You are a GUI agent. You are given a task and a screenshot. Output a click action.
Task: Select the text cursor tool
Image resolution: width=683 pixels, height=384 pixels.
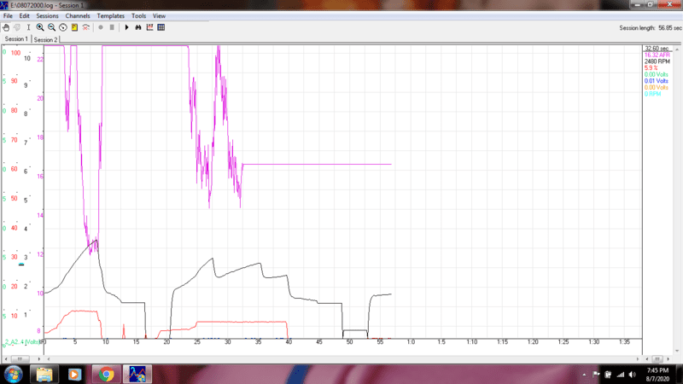28,27
